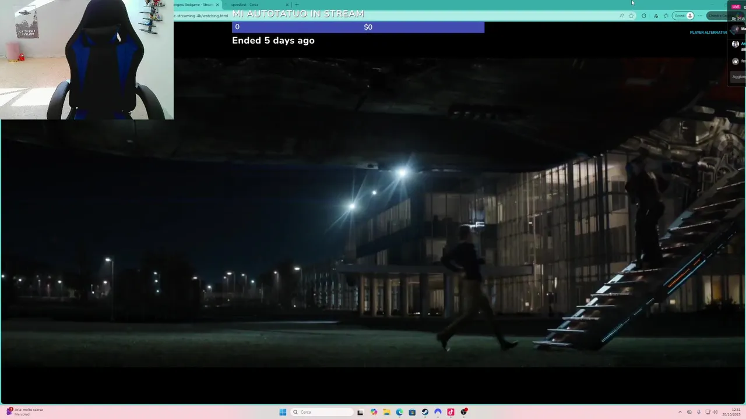Click the webcam overlay with gaming chair

coord(87,59)
